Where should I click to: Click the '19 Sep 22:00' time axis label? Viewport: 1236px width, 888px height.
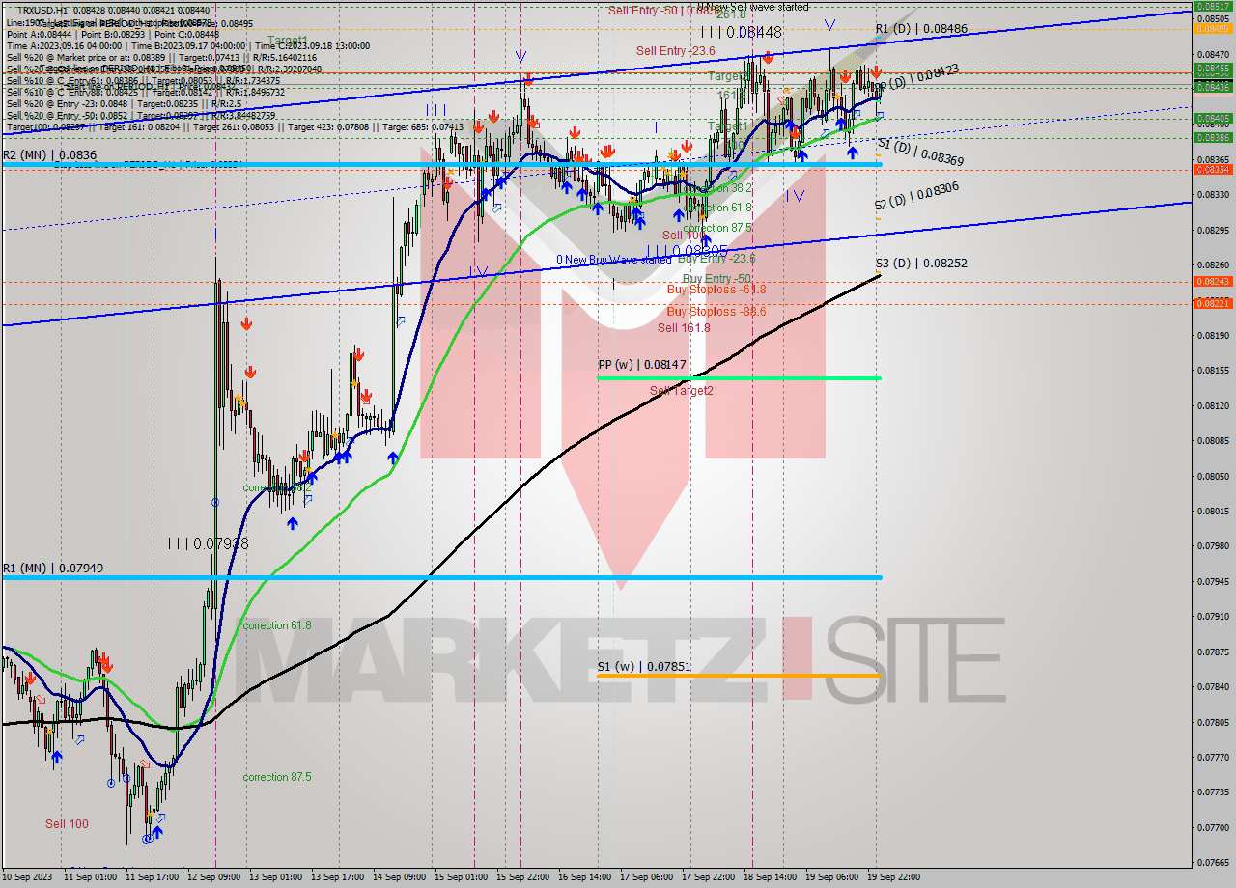pos(894,877)
